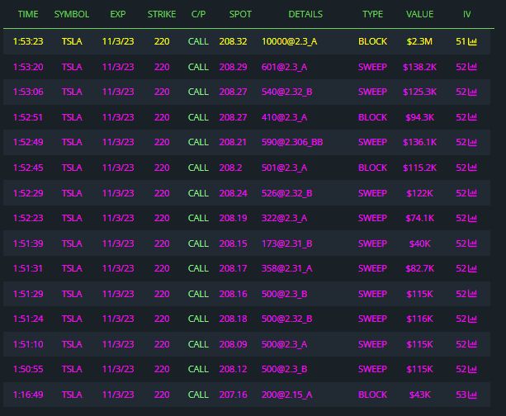
Task: Click BLOCK type in the 1:53:23 row
Action: pyautogui.click(x=372, y=41)
